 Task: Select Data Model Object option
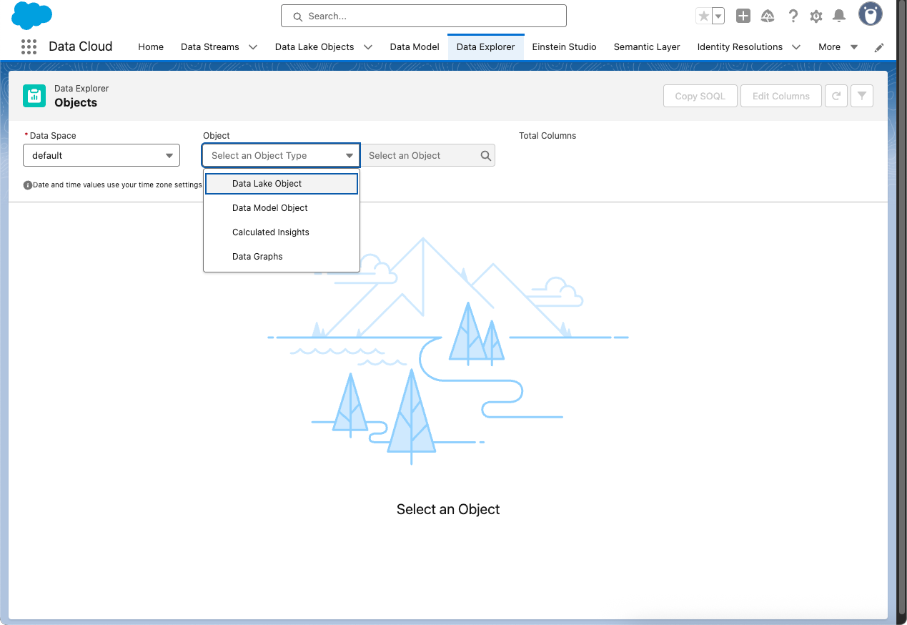click(270, 208)
